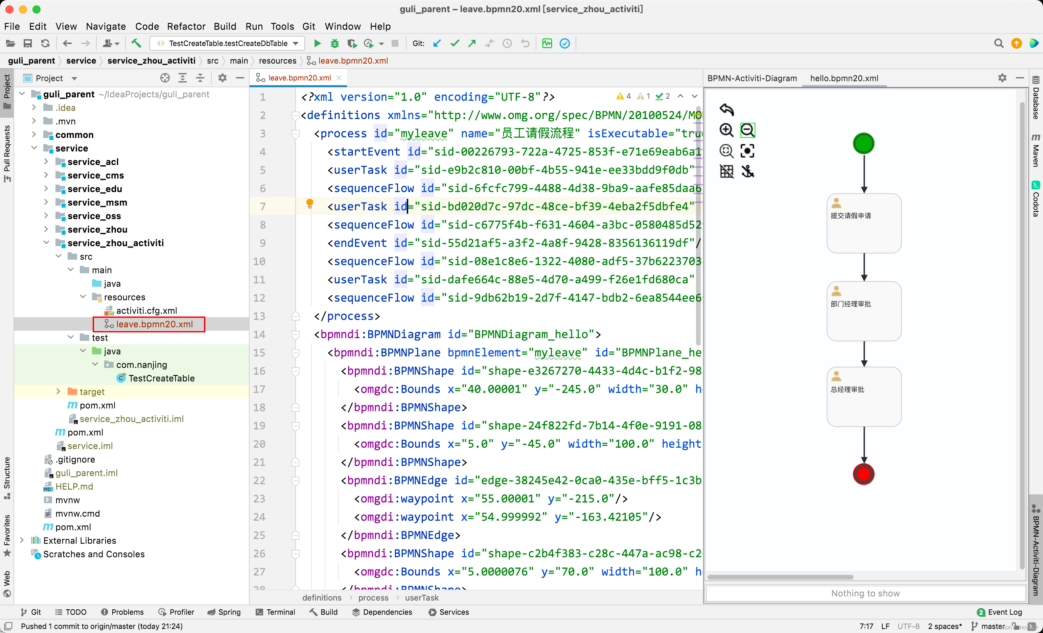Switch to the hello.bpmn20.xml diagram tab
This screenshot has width=1043, height=633.
click(x=844, y=78)
